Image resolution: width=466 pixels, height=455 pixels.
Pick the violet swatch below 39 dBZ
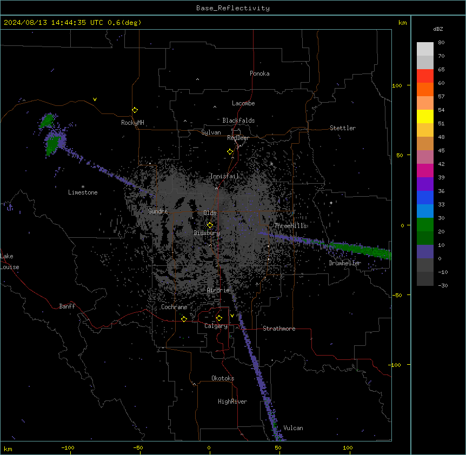pos(425,184)
